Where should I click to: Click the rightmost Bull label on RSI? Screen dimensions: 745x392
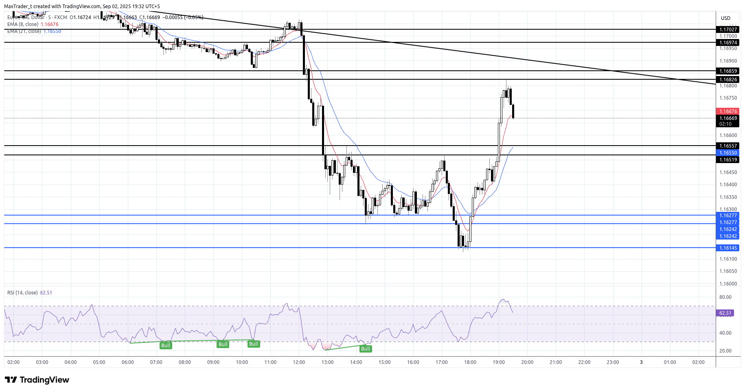click(365, 349)
